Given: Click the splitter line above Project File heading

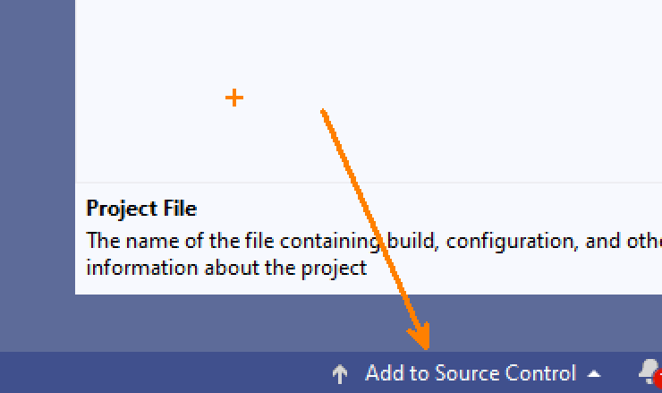Looking at the screenshot, I should [x=358, y=183].
